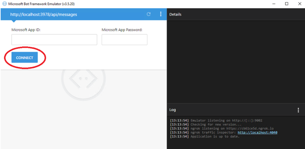Click the CONNECT button

pyautogui.click(x=25, y=58)
